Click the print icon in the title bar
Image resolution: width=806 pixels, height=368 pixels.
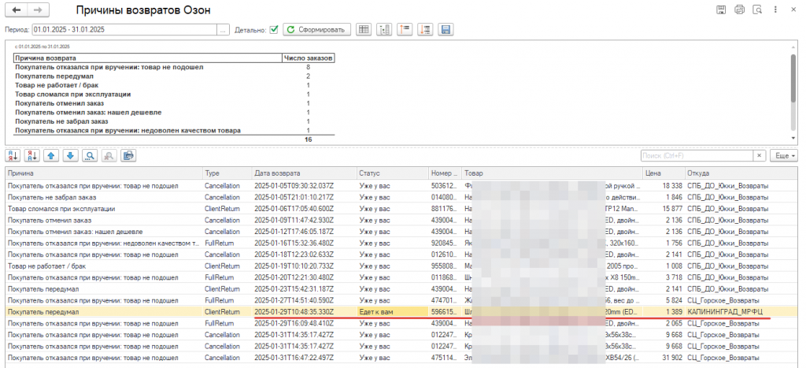(739, 9)
